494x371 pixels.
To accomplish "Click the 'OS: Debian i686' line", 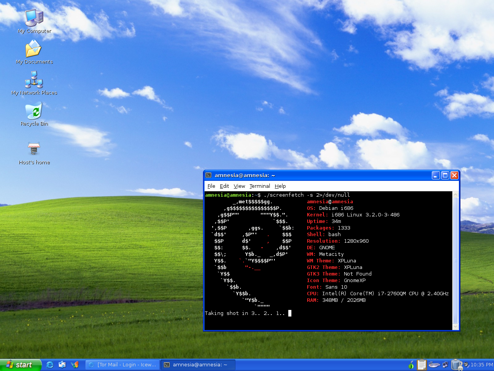I will [x=330, y=208].
